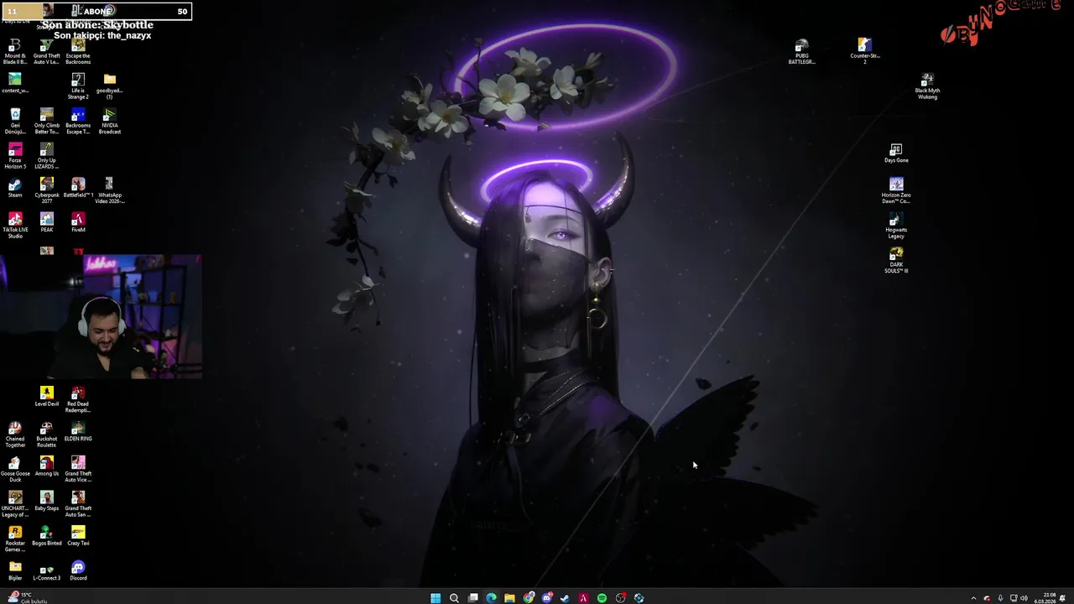The image size is (1074, 604).
Task: Open Google Chrome from taskbar
Action: coord(529,598)
